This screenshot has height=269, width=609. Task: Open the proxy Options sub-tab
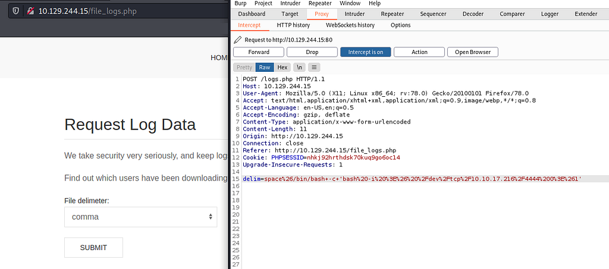pos(400,25)
